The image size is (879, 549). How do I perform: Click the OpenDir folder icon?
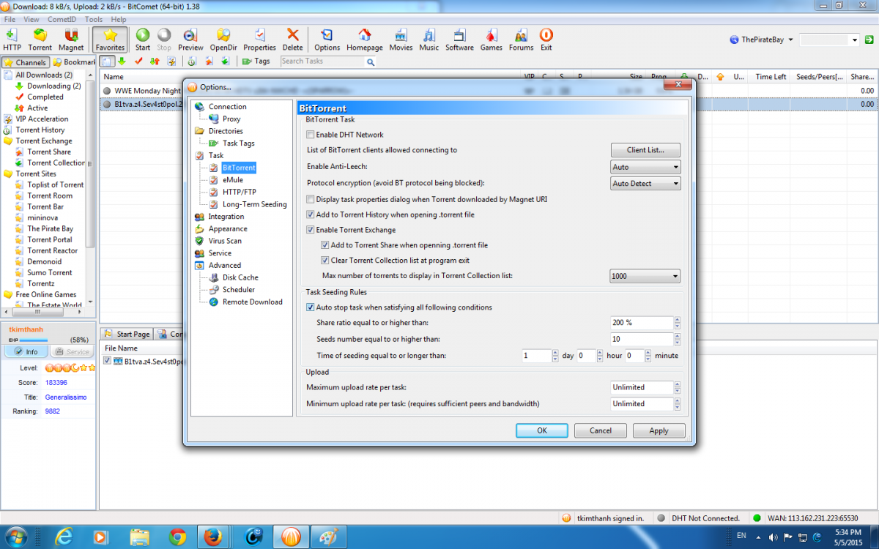(x=223, y=35)
